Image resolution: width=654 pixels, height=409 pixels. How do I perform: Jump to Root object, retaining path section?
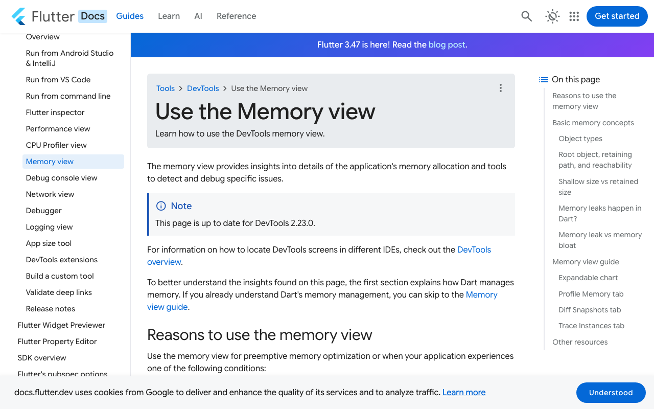pos(595,160)
